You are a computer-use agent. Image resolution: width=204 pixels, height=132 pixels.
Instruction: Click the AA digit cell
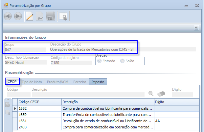tap(176, 121)
